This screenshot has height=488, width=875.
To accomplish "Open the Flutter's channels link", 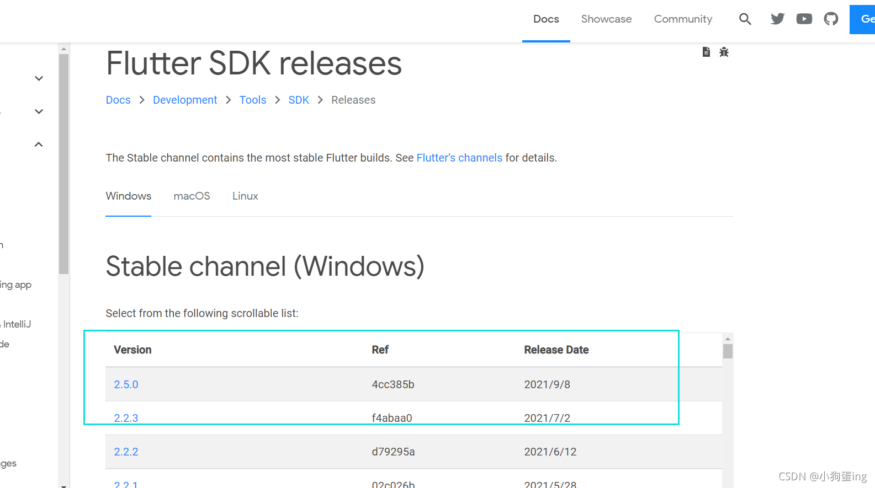I will 459,158.
